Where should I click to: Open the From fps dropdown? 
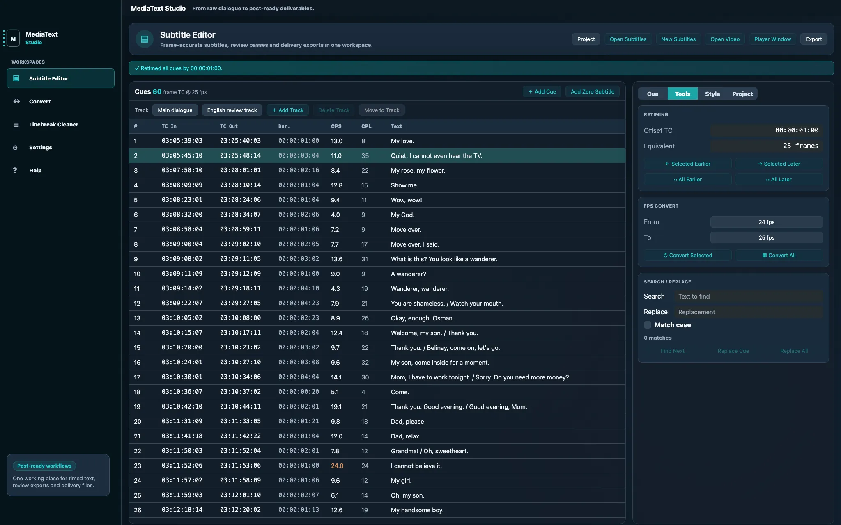[766, 222]
